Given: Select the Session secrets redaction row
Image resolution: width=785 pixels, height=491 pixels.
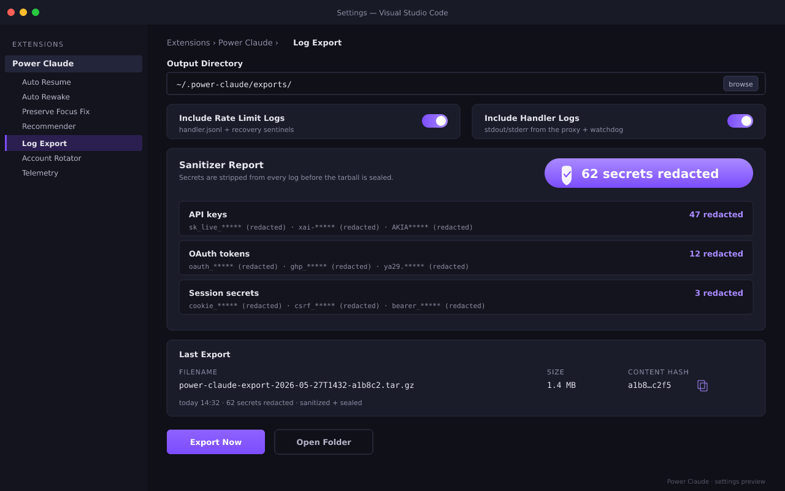Looking at the screenshot, I should coord(466,297).
